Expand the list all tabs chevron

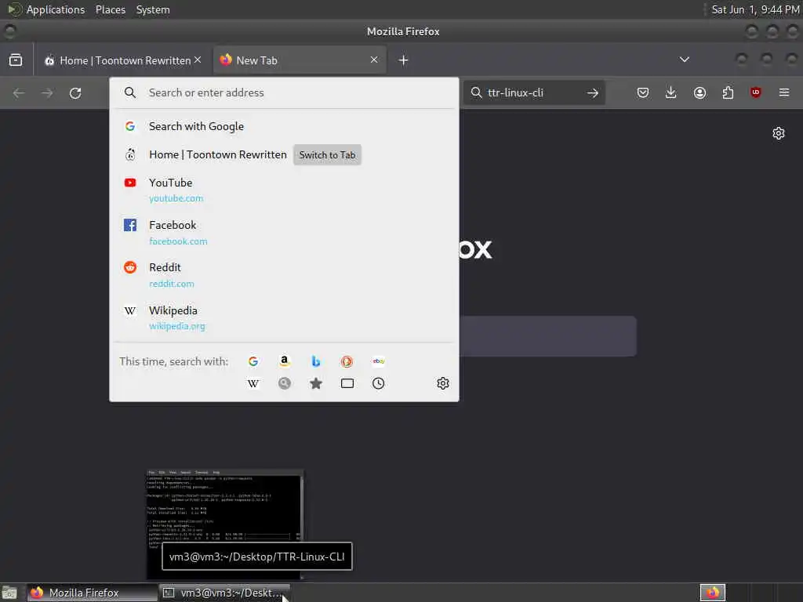point(684,60)
